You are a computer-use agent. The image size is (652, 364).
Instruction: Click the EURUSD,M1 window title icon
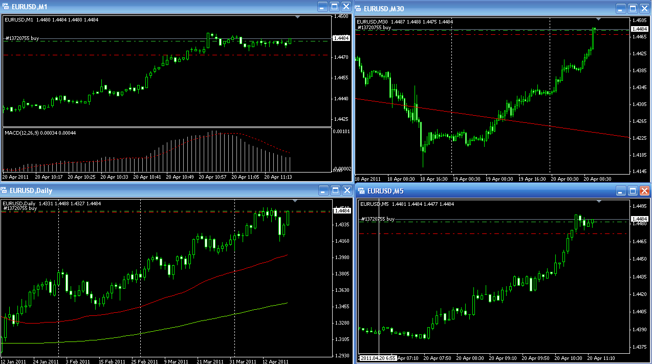coord(5,6)
